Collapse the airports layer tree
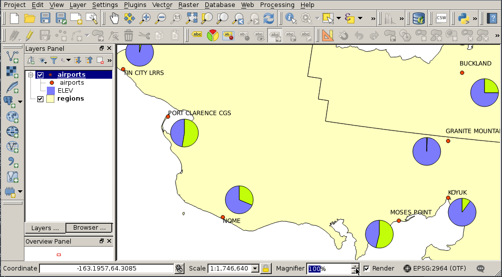The image size is (502, 277). (x=31, y=75)
